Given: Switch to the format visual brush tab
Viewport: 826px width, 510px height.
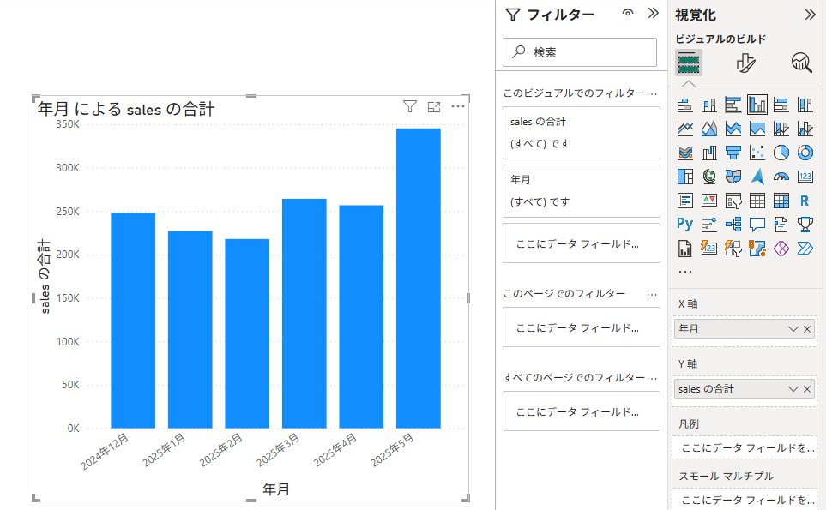Looking at the screenshot, I should tap(745, 63).
